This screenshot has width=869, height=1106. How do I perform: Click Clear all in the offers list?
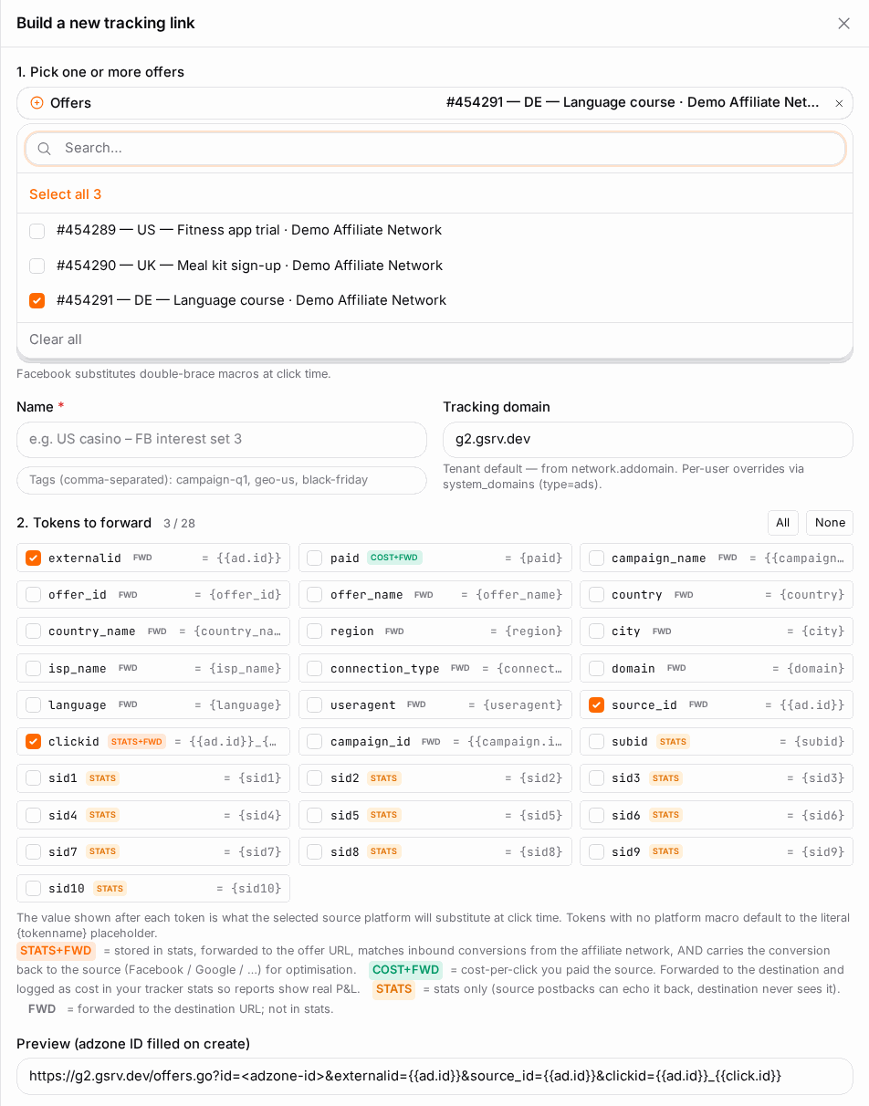coord(56,339)
